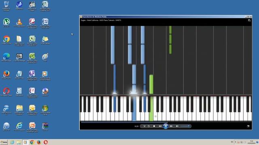Open the disc-shaped desktop icon
This screenshot has width=259, height=145.
[x=45, y=92]
